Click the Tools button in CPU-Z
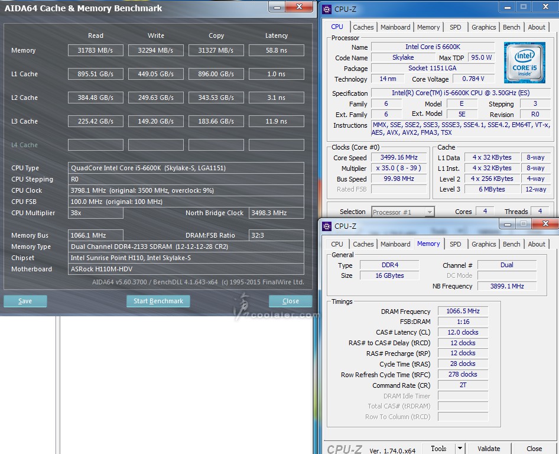Image resolution: width=559 pixels, height=454 pixels. tap(438, 448)
